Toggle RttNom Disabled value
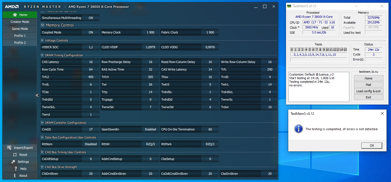Image resolution: width=391 pixels, height=182 pixels. pyautogui.click(x=91, y=144)
